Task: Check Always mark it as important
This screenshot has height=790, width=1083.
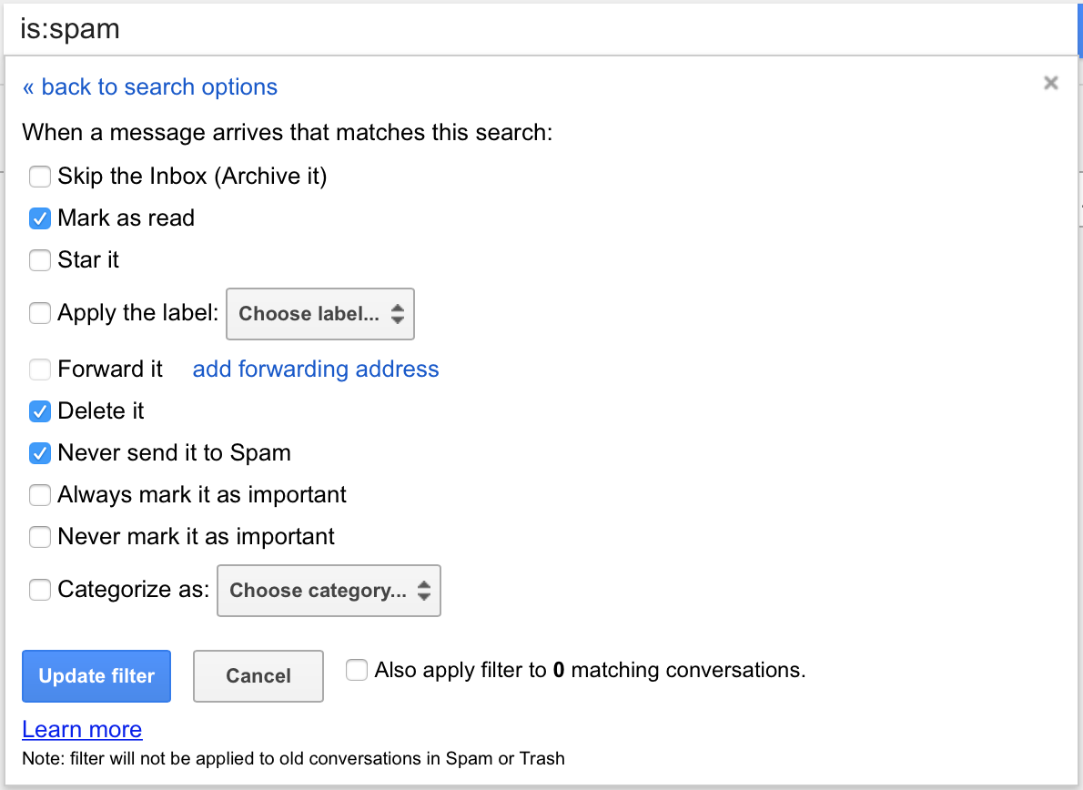Action: (40, 495)
